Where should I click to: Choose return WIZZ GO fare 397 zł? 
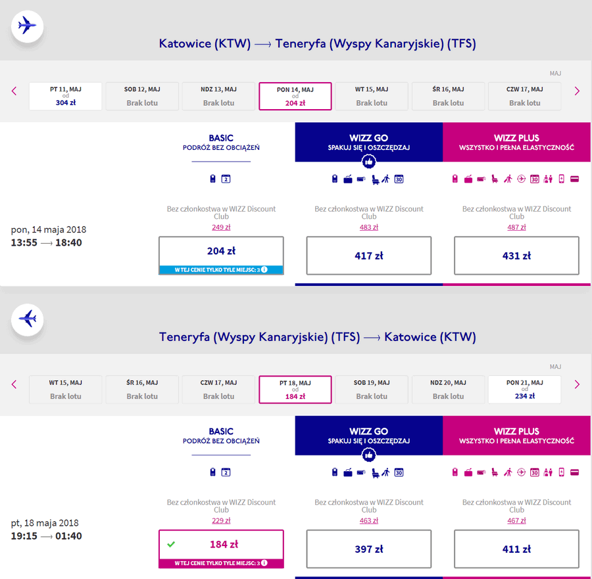tap(369, 549)
